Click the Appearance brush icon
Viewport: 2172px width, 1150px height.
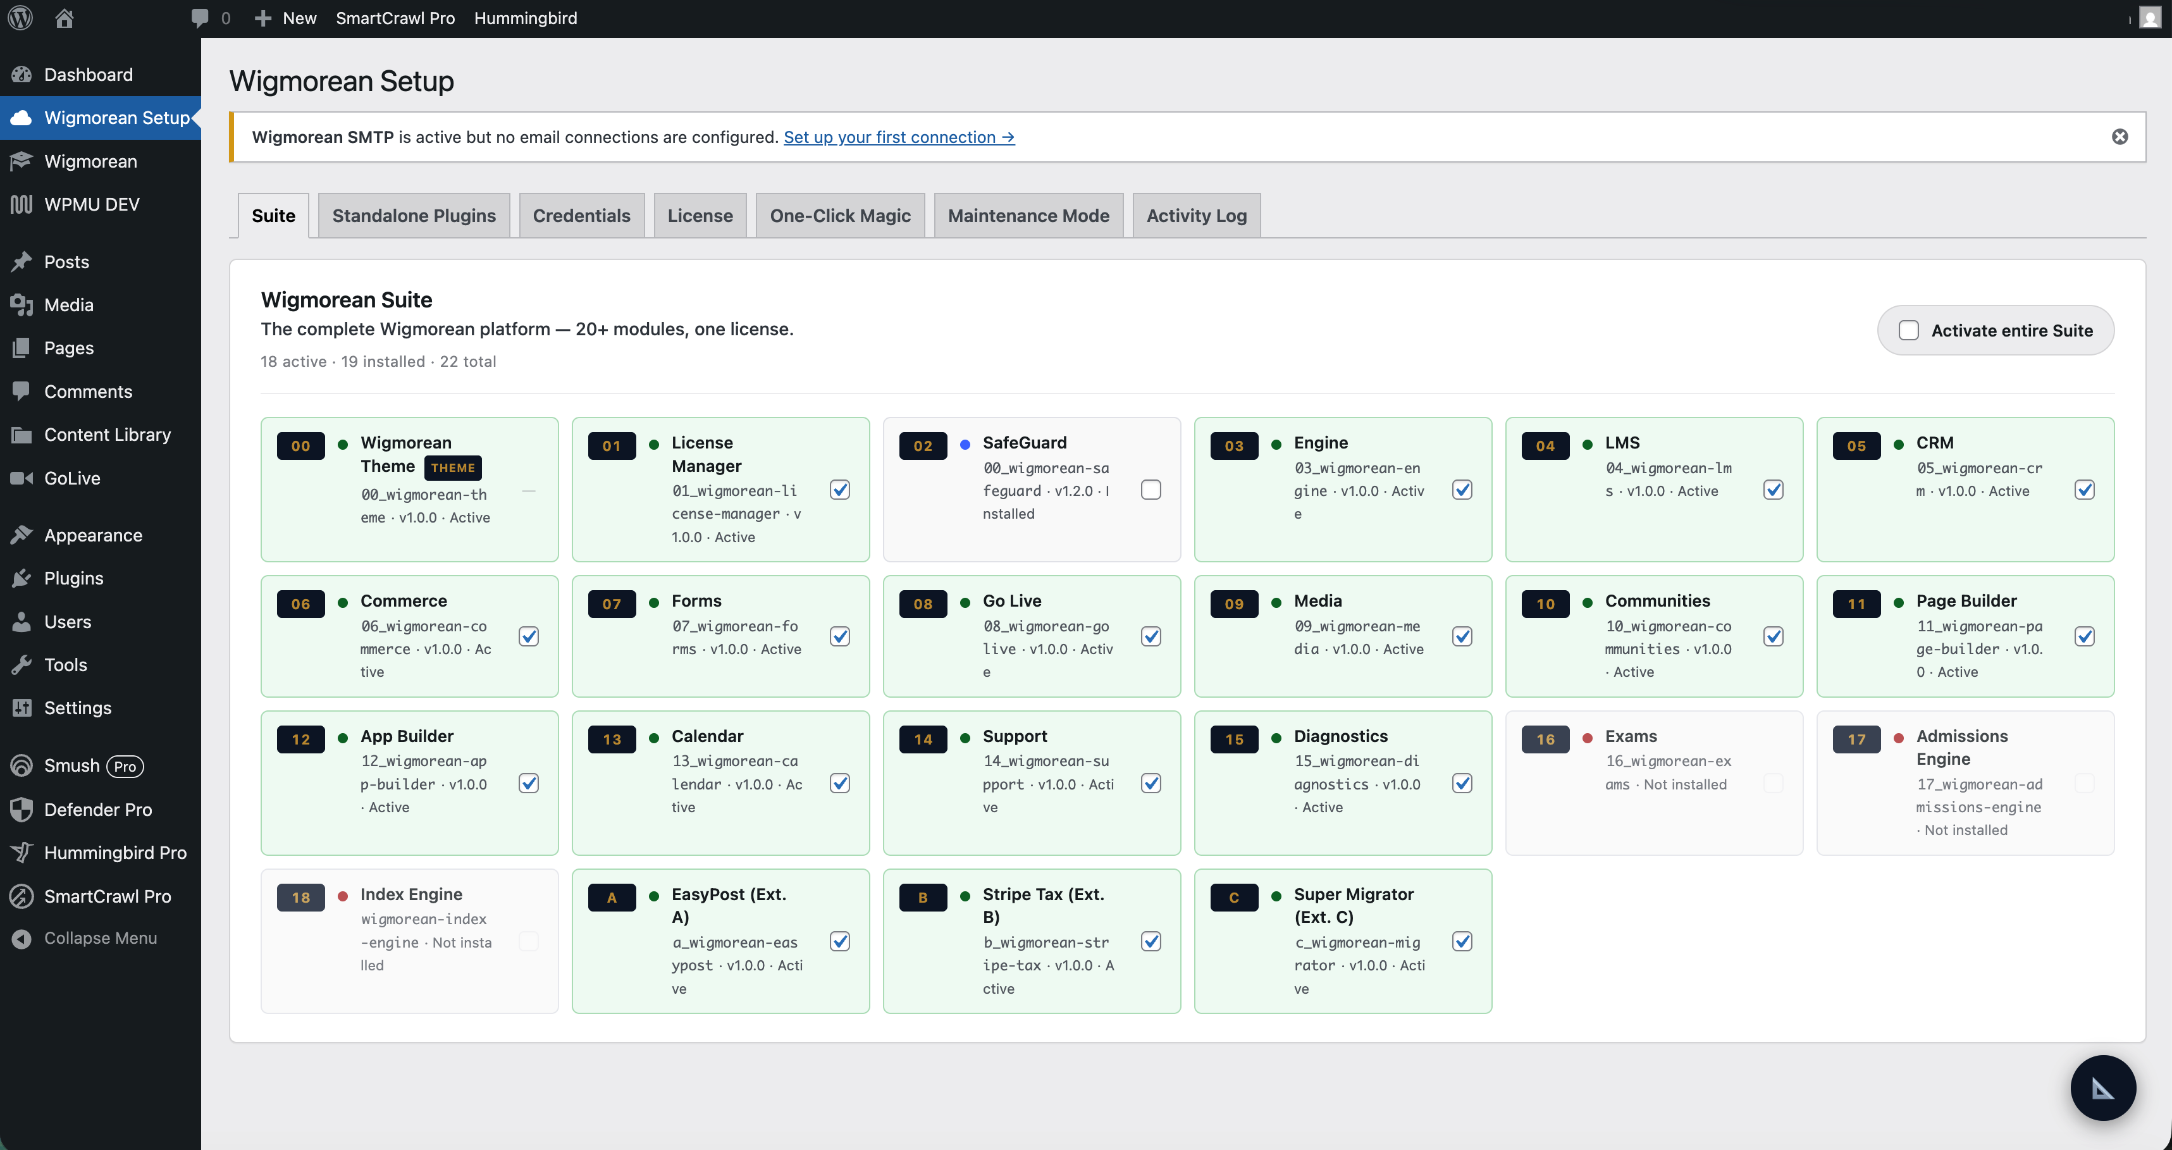click(x=22, y=535)
